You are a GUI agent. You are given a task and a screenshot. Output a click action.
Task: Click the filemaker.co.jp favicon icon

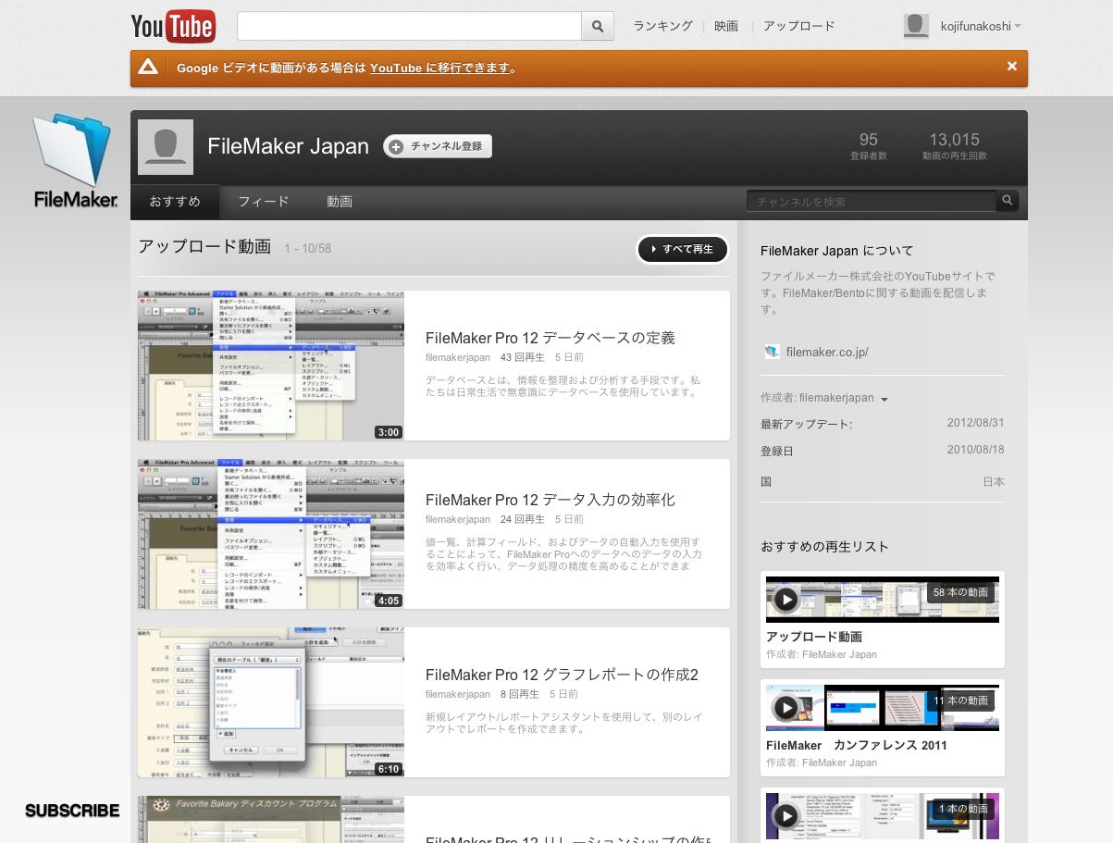point(773,352)
